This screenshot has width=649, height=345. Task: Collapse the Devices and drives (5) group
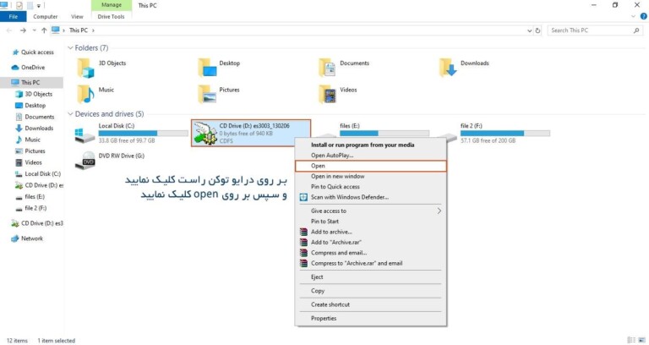tap(70, 114)
